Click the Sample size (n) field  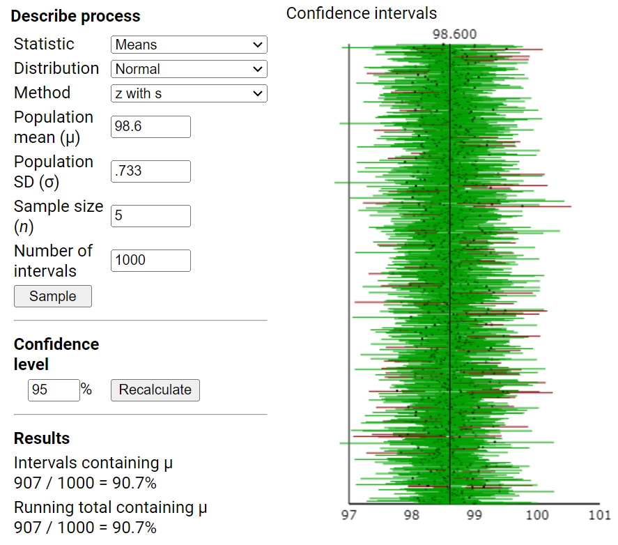150,216
